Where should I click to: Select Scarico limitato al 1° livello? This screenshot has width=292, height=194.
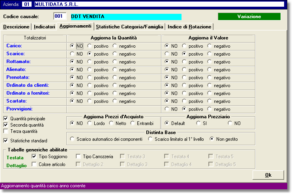pyautogui.click(x=150, y=139)
